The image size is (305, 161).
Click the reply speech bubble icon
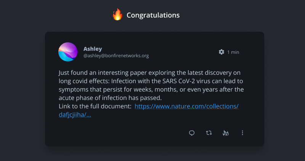point(192,133)
